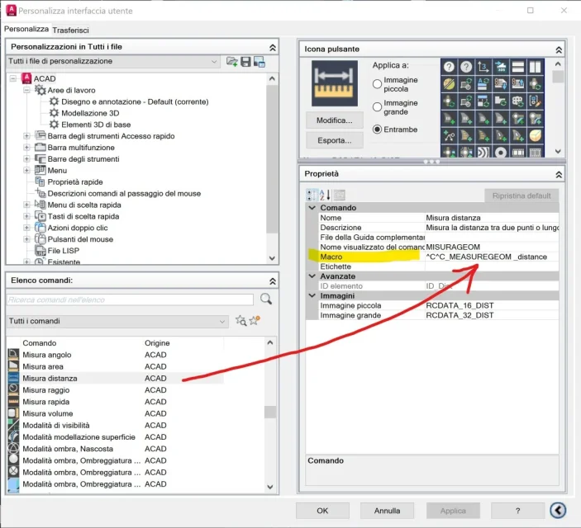
Task: Click the first white question mark icon in the grid
Action: (x=449, y=67)
